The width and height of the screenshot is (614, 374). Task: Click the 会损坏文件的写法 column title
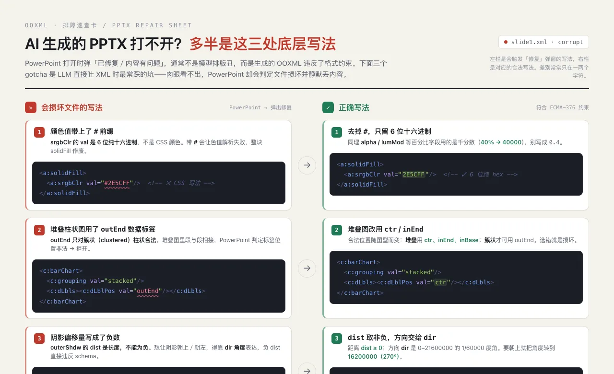[72, 108]
